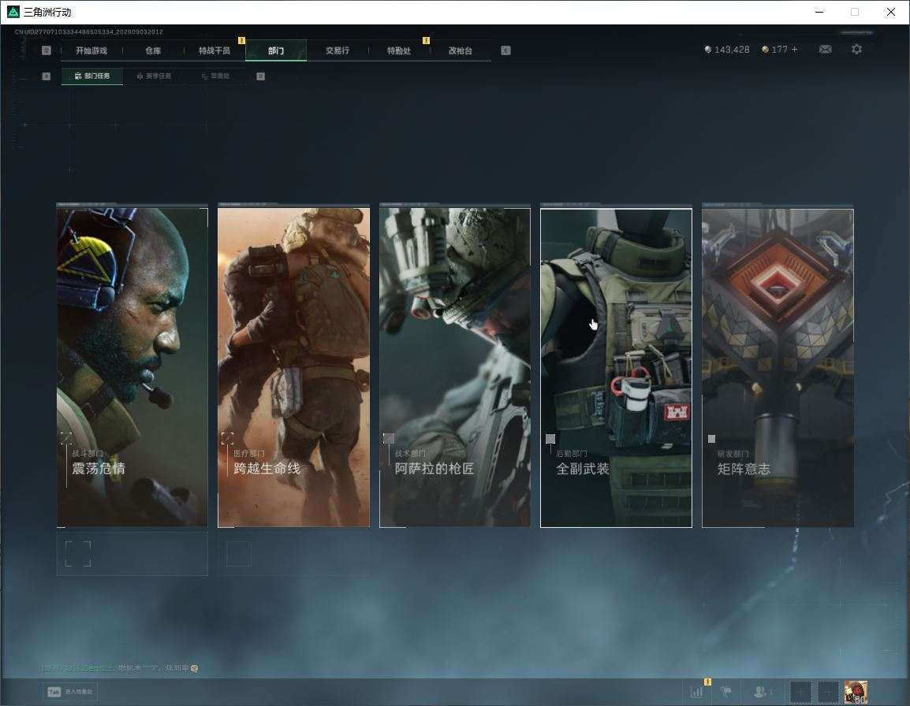
Task: Minimize the 三角洲行动 window
Action: (x=819, y=12)
